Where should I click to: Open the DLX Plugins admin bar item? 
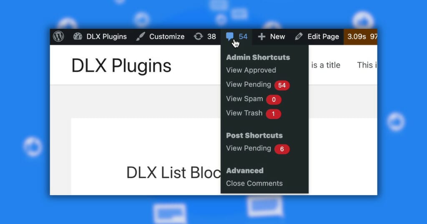pos(106,36)
